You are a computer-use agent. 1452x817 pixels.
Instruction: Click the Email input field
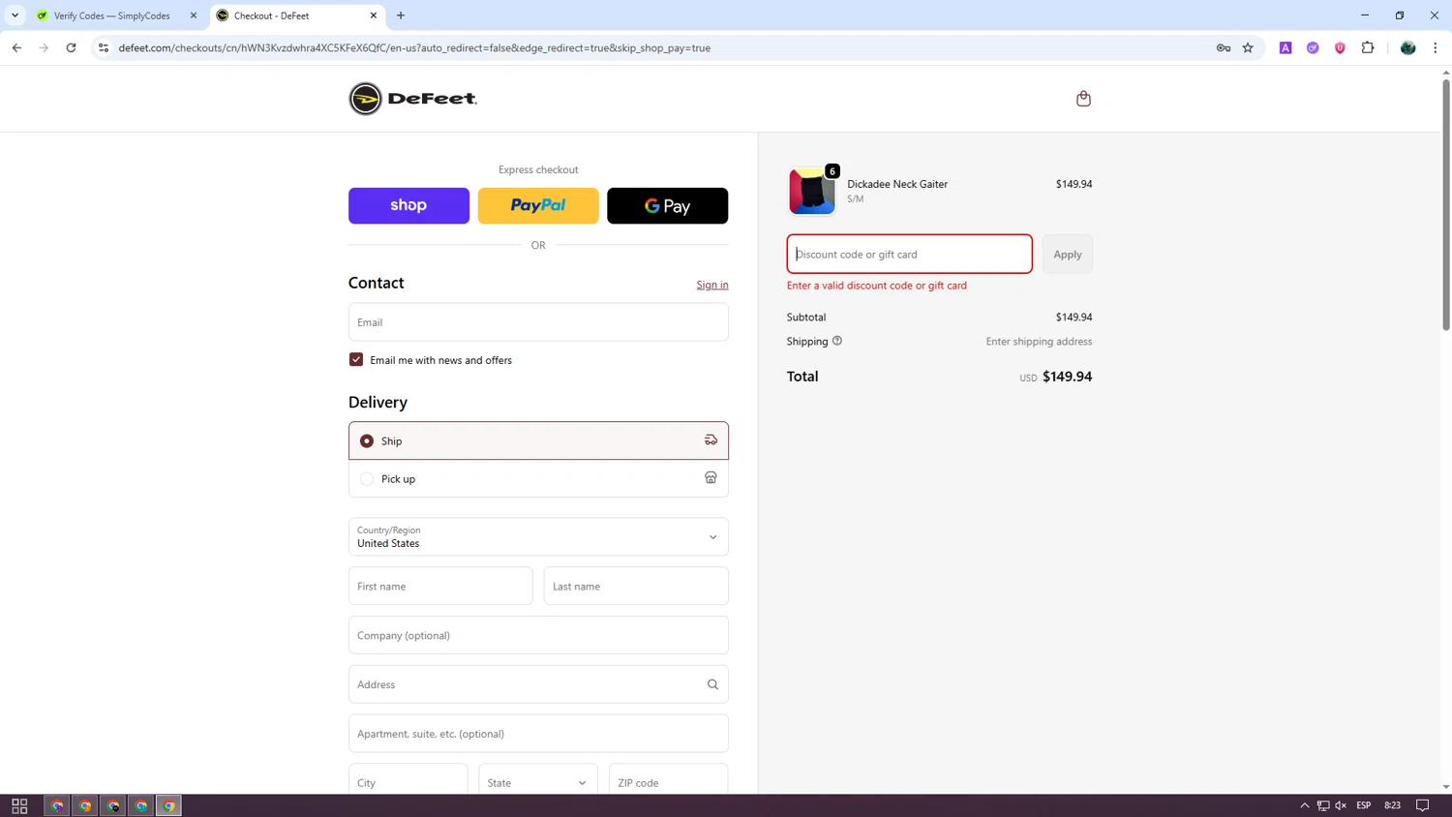click(x=538, y=321)
